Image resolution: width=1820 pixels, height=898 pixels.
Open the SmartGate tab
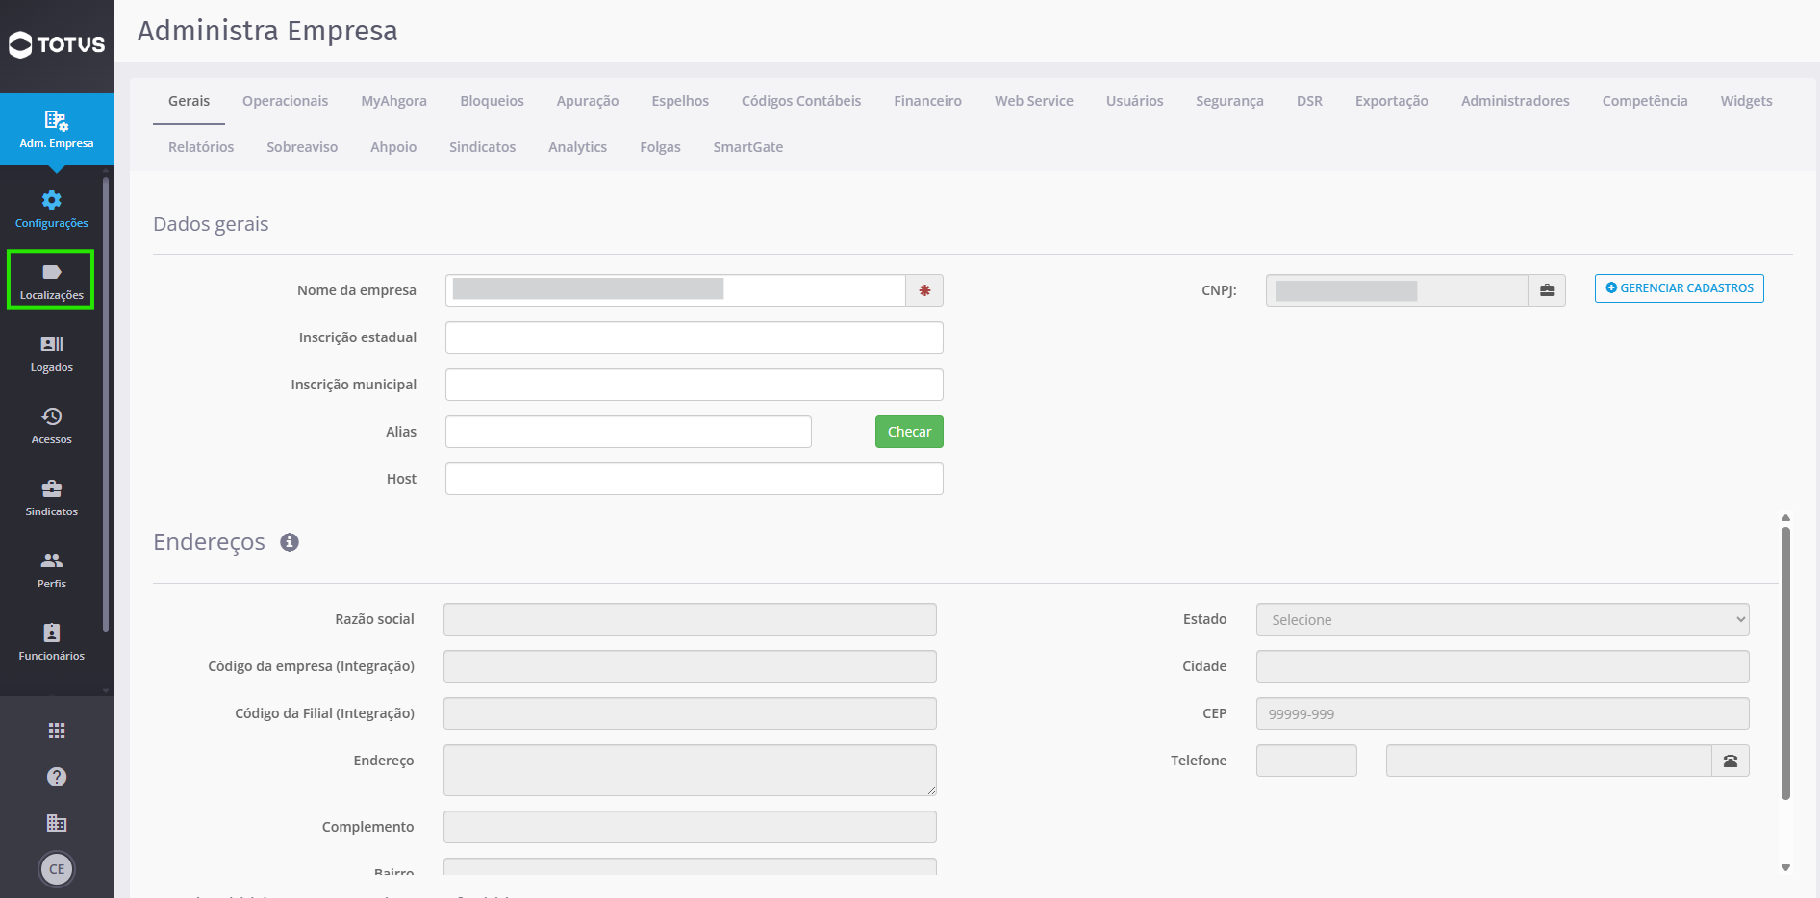(x=747, y=147)
